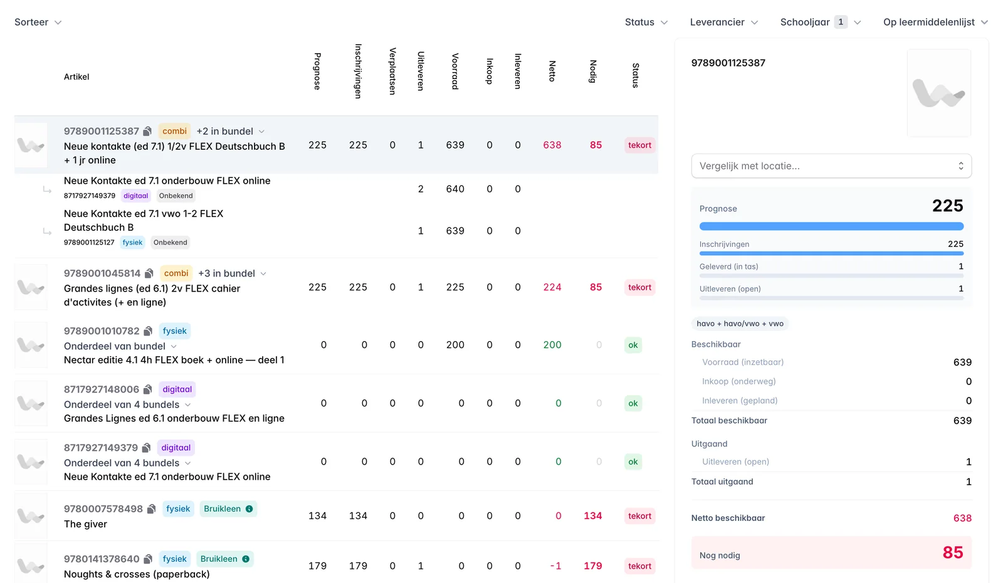Click product image placeholder in detail panel
The image size is (1003, 583).
tap(938, 93)
